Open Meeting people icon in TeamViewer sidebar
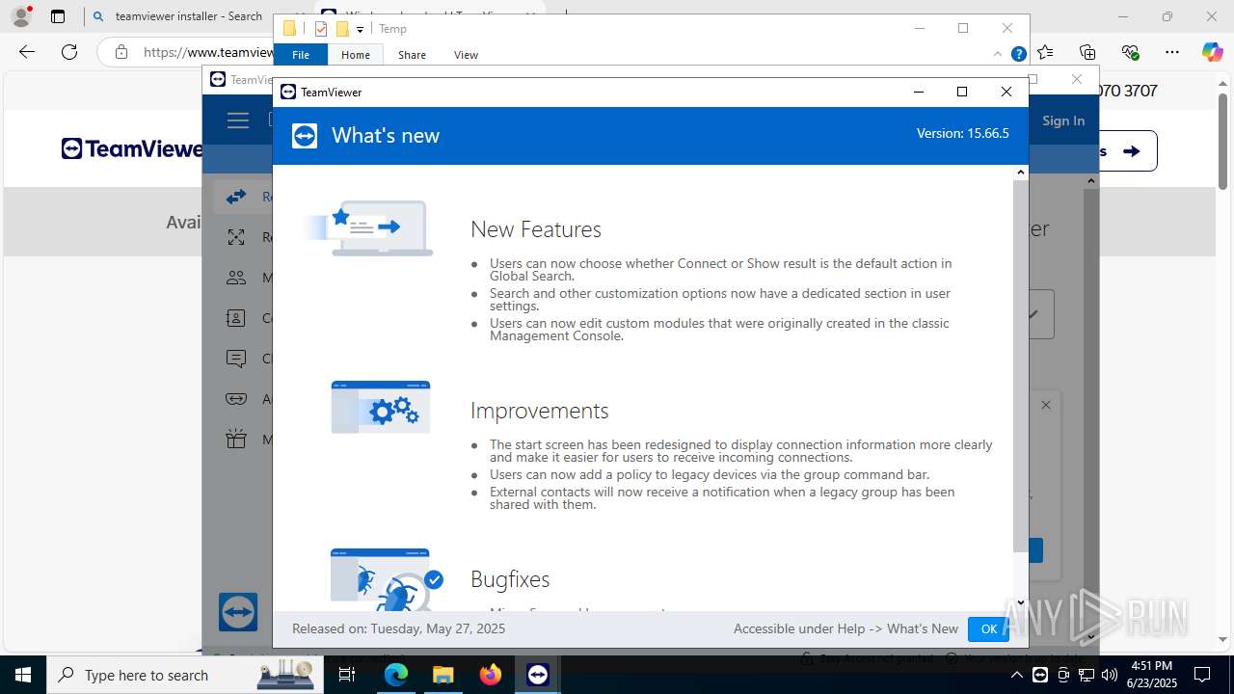The image size is (1234, 694). tap(236, 278)
